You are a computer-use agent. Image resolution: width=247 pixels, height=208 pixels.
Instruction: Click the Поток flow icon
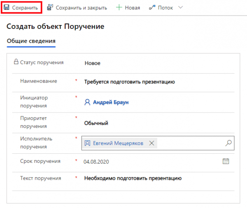152,8
